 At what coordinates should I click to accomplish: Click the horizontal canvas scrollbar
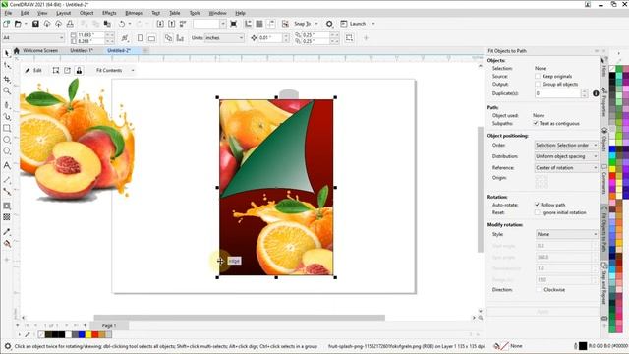coord(240,318)
